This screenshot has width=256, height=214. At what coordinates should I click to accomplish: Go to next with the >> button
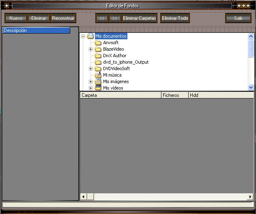click(x=115, y=18)
